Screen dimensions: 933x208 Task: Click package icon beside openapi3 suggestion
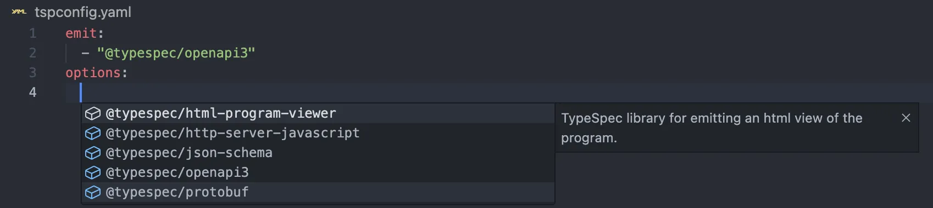click(x=93, y=172)
